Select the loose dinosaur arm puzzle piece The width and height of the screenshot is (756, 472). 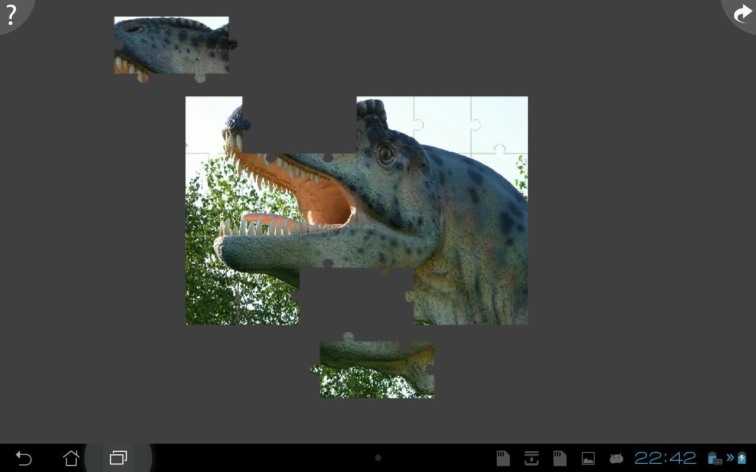pos(373,366)
